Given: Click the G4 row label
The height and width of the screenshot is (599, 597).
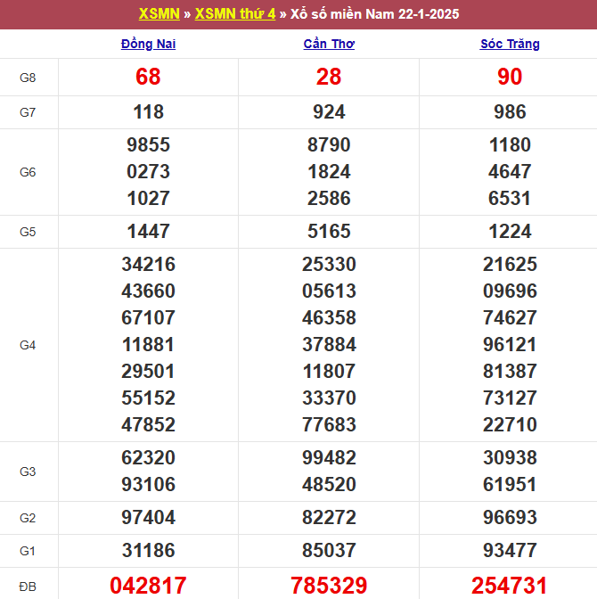Looking at the screenshot, I should 28,345.
